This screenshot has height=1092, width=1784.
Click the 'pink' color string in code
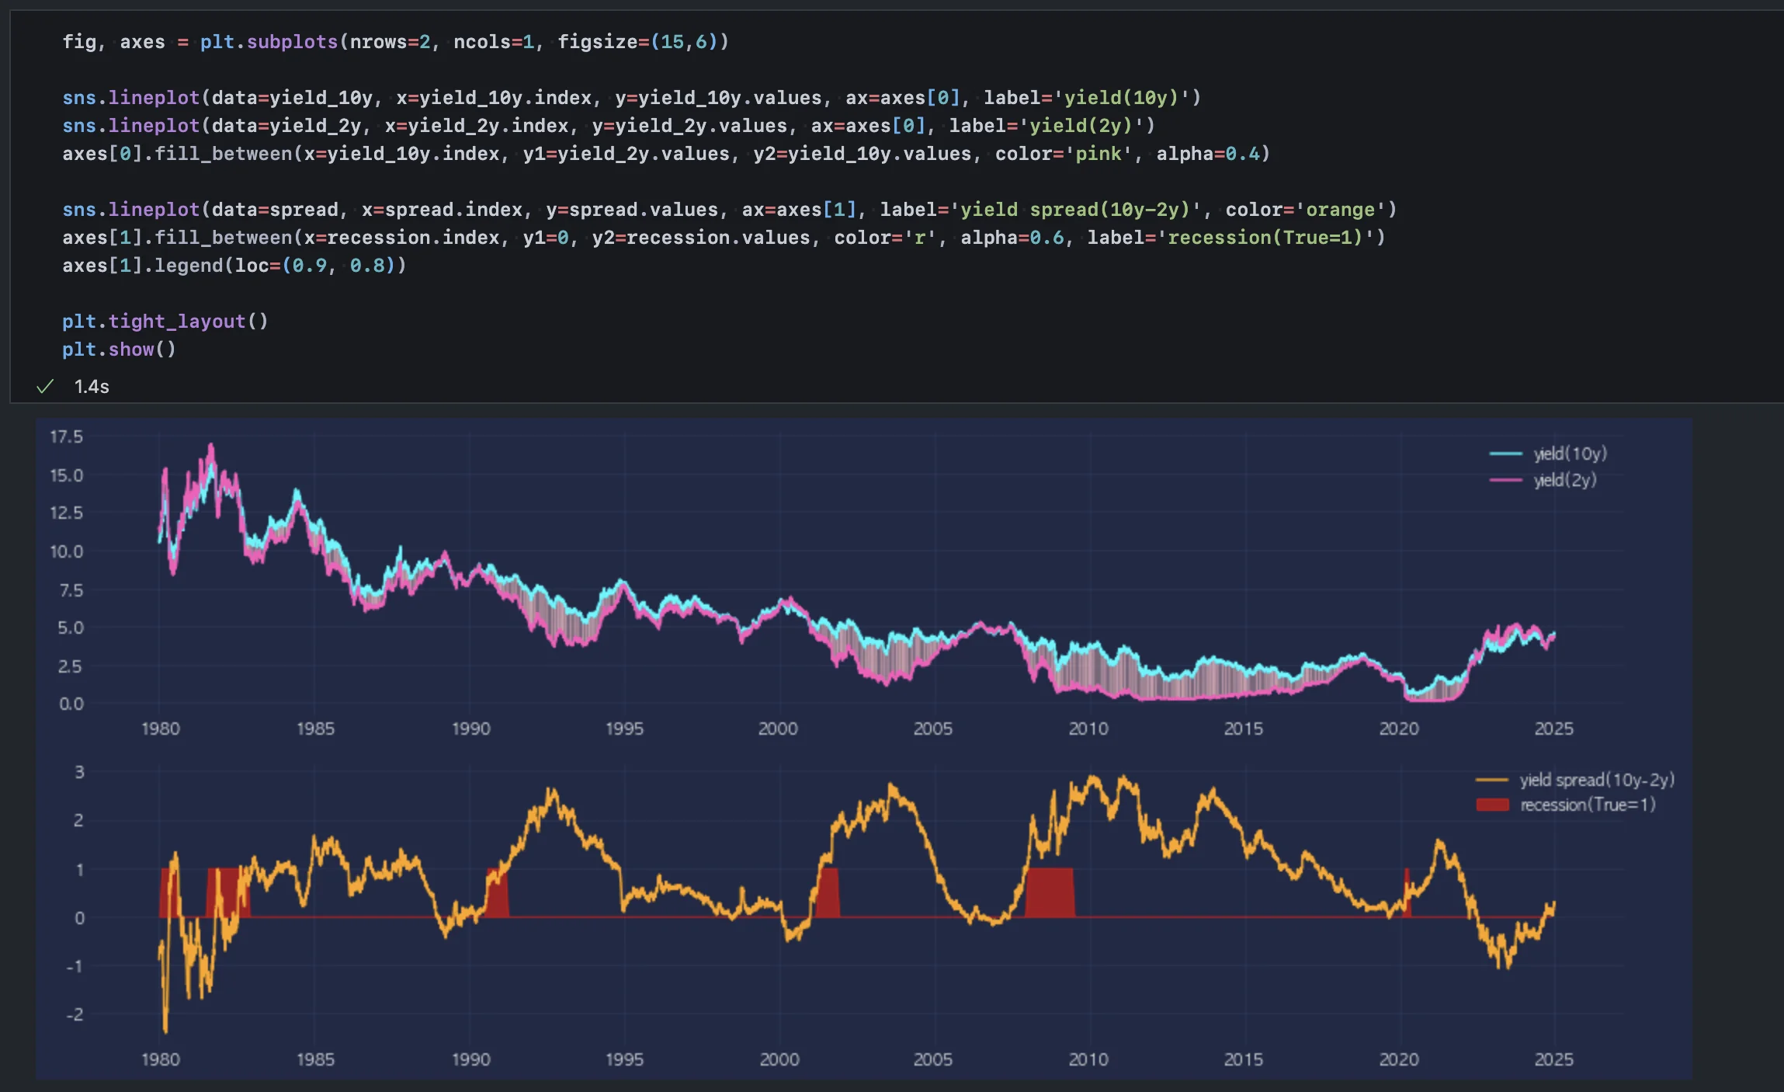pos(1099,154)
